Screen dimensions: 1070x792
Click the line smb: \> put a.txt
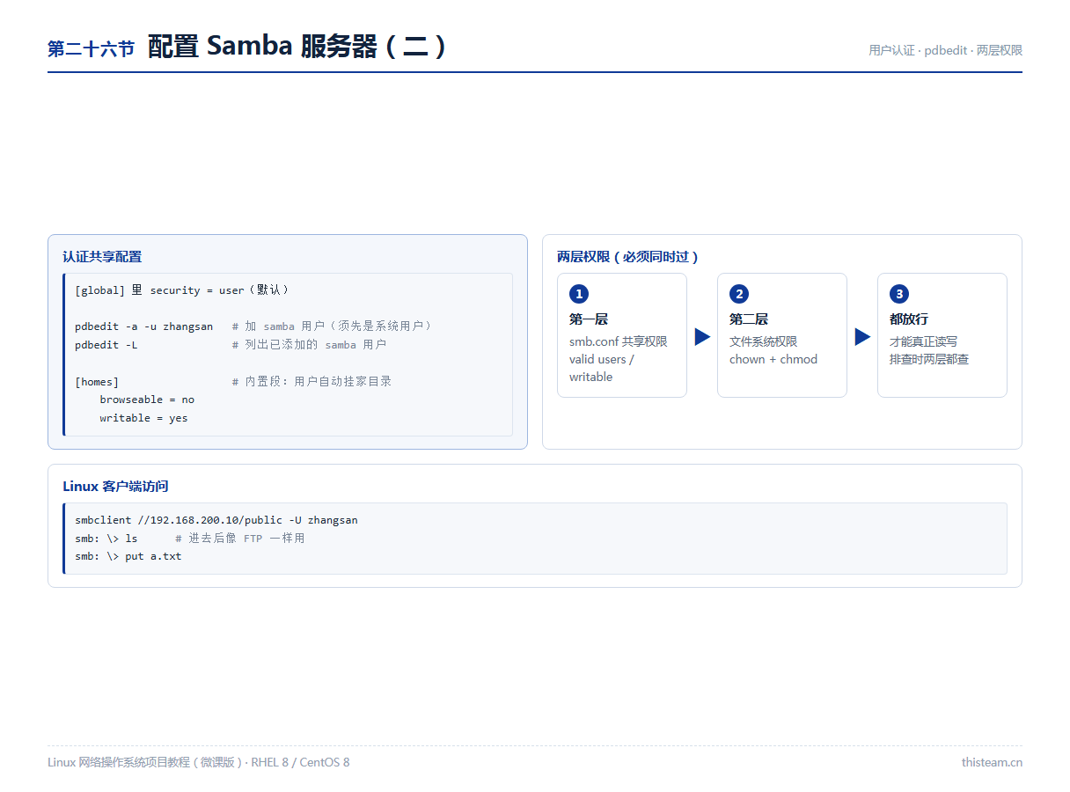128,556
